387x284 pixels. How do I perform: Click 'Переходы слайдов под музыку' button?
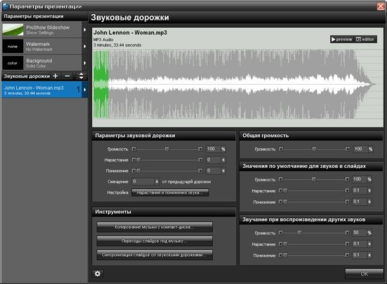point(154,241)
